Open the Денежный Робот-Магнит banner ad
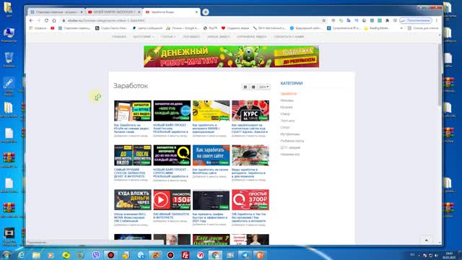 point(231,56)
